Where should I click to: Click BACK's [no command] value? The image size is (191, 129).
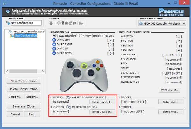(173, 64)
